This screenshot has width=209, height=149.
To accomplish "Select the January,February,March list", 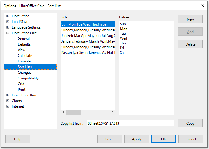I will (88, 41).
